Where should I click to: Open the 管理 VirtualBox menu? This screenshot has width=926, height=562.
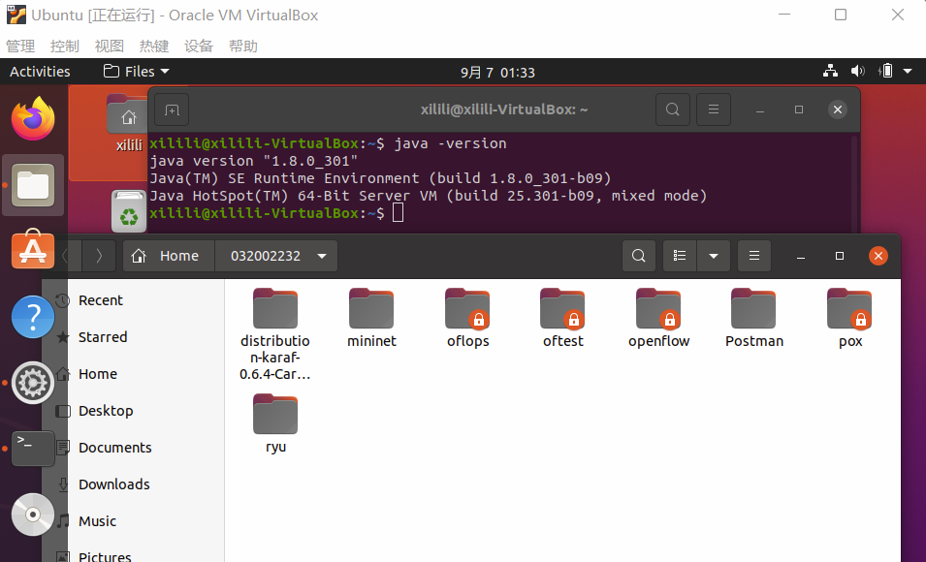pos(20,47)
